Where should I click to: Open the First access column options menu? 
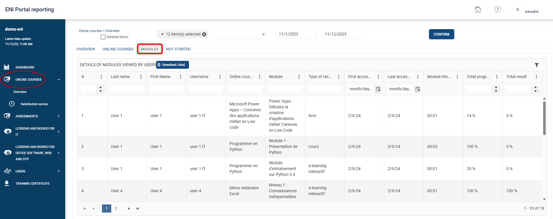tap(378, 77)
